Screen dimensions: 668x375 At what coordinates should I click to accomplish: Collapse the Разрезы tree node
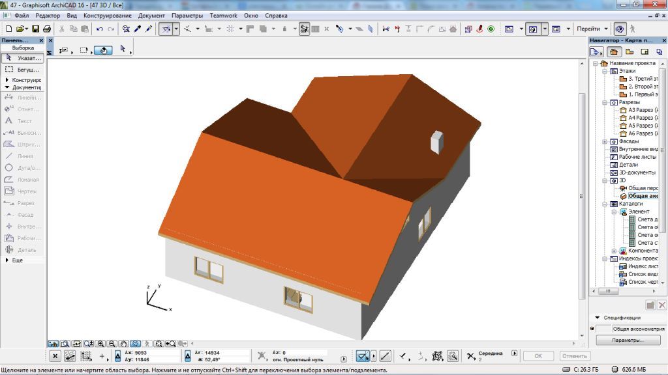(x=605, y=102)
